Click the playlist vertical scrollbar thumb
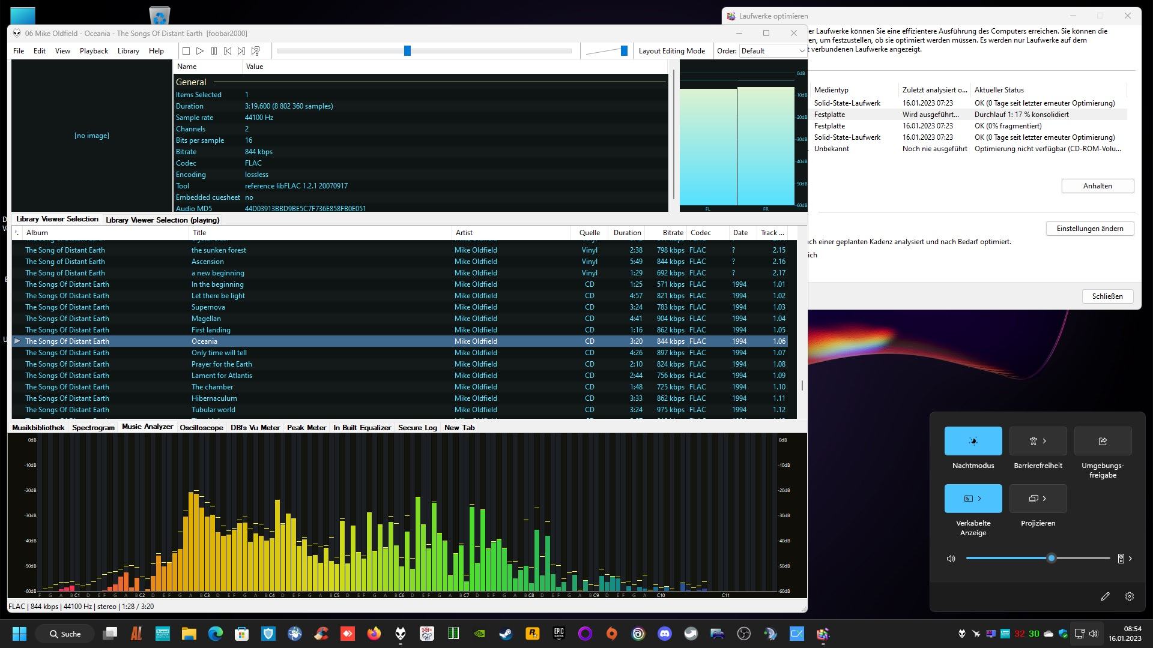Image resolution: width=1153 pixels, height=648 pixels. coord(802,386)
